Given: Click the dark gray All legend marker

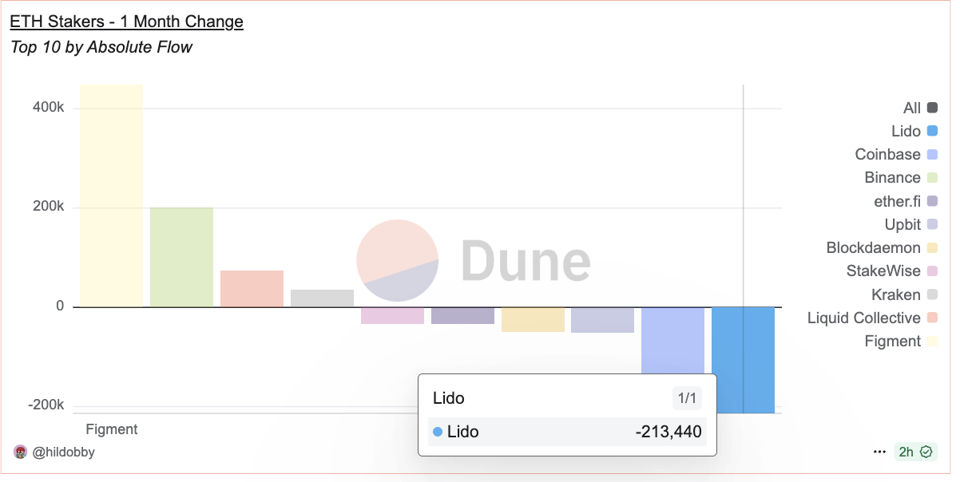Looking at the screenshot, I should (933, 109).
